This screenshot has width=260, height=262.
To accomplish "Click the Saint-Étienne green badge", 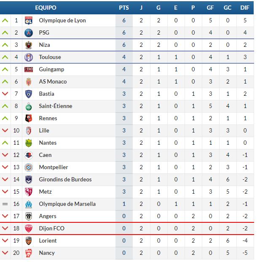I will [29, 106].
